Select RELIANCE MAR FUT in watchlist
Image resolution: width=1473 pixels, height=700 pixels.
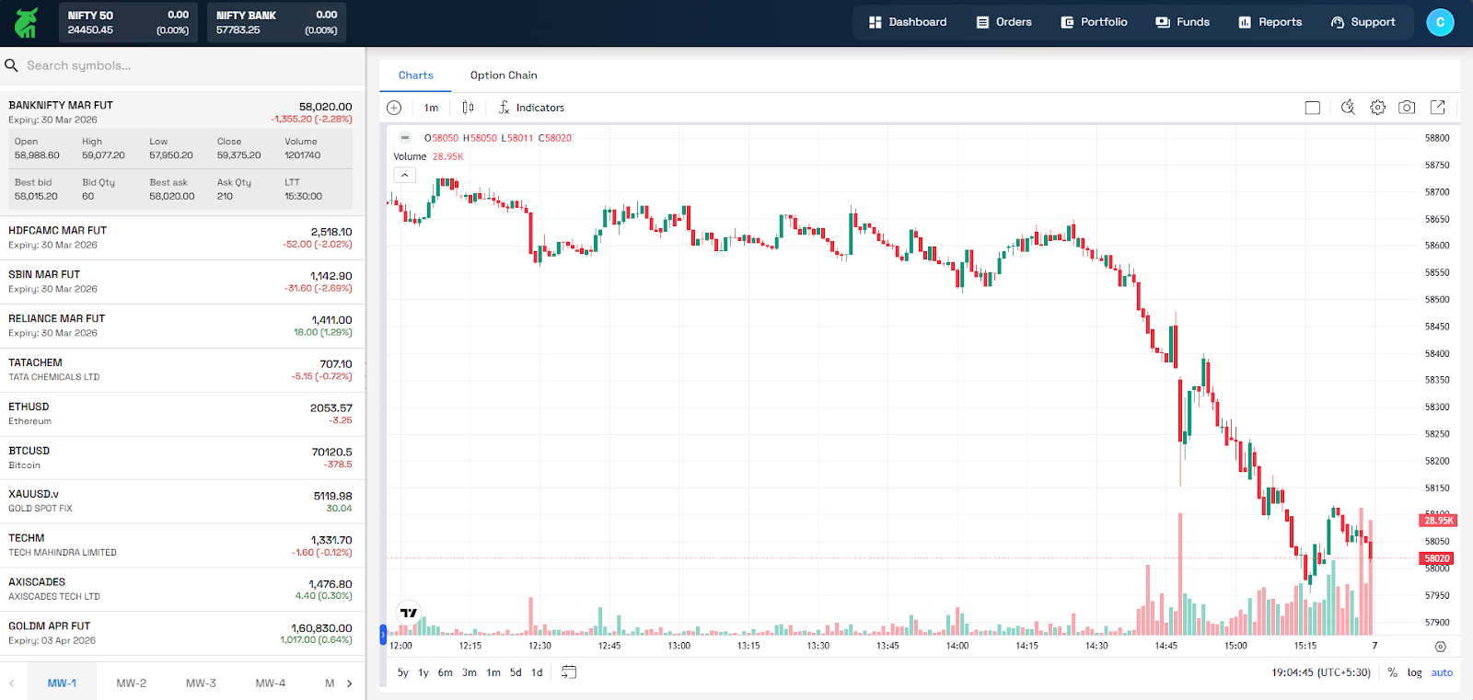tap(182, 326)
